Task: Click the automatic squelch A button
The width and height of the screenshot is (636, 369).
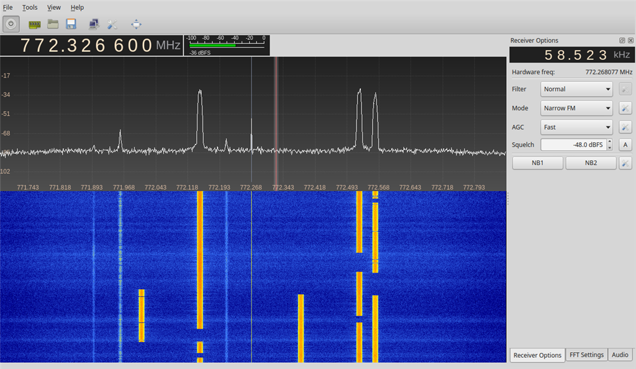Action: pos(625,145)
